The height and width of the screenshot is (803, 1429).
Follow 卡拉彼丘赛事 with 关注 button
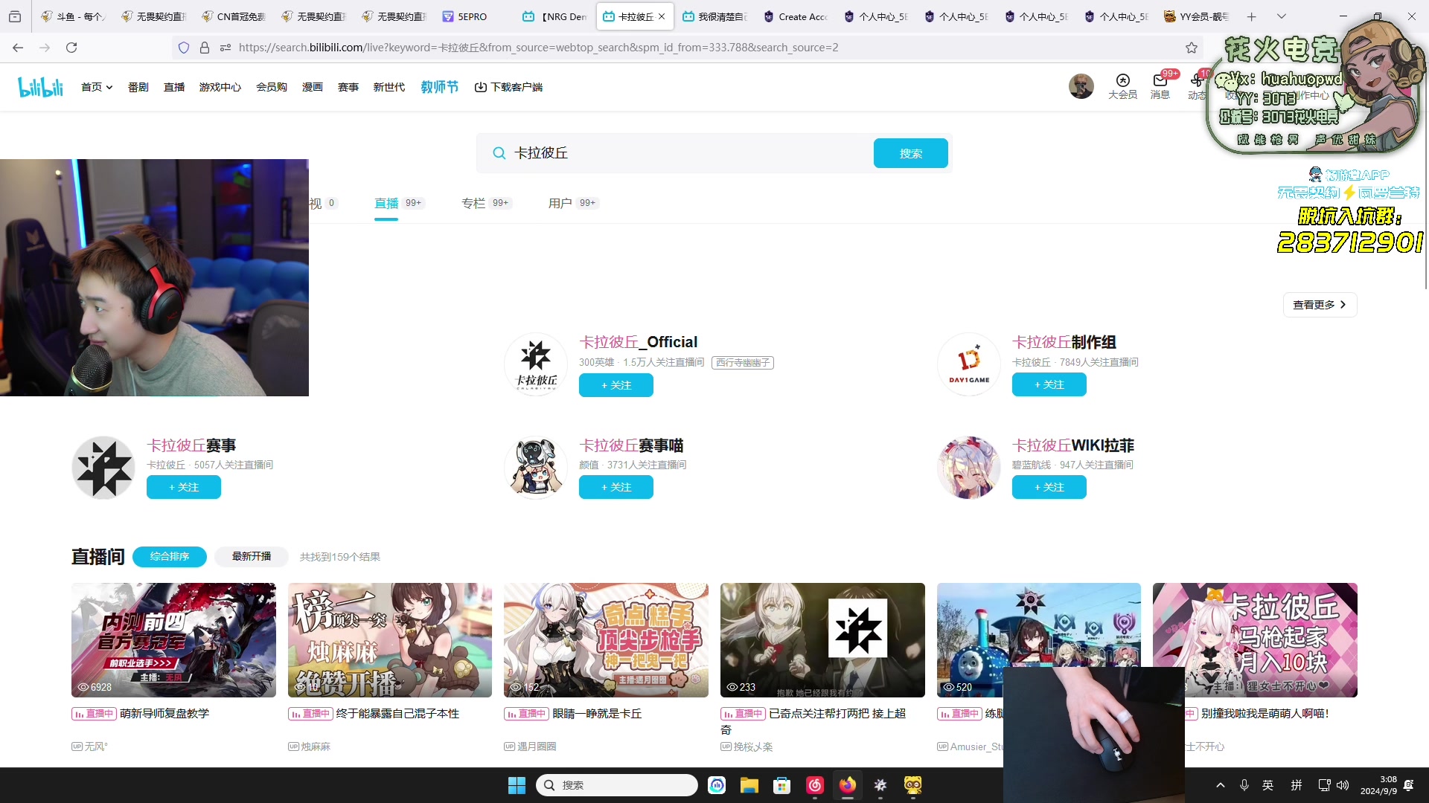tap(184, 487)
